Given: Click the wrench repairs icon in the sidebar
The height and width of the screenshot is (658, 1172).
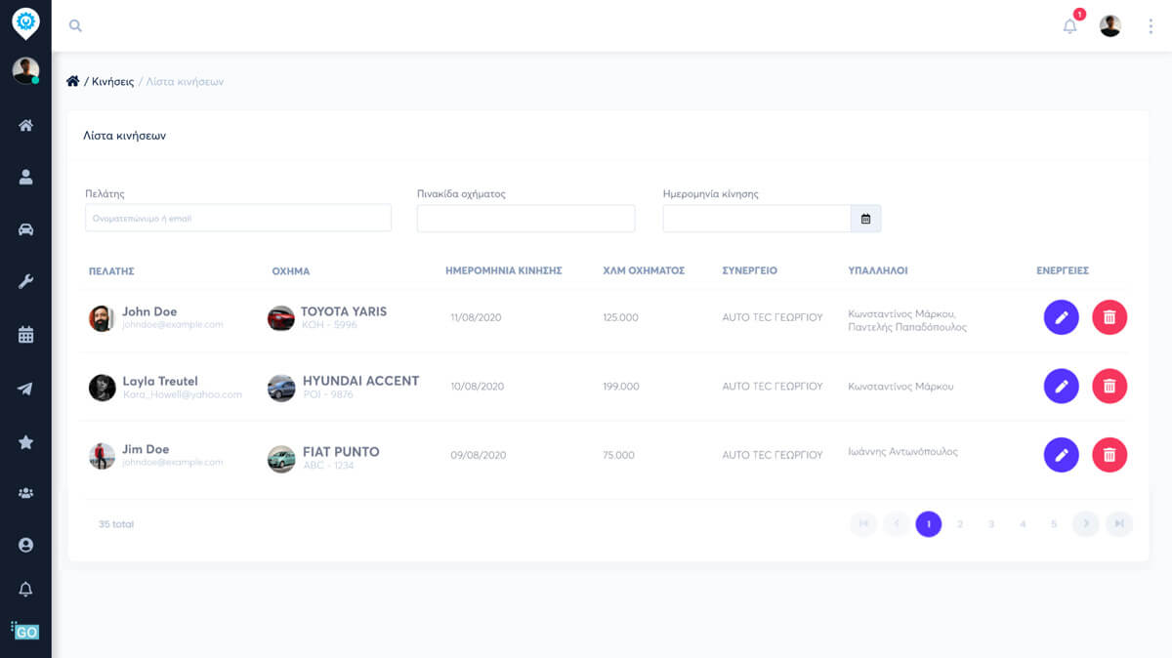Looking at the screenshot, I should 25,281.
